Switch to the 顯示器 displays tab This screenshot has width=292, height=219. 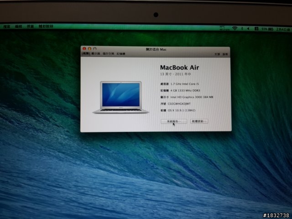coord(96,54)
